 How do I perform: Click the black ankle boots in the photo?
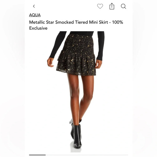(x=76, y=134)
